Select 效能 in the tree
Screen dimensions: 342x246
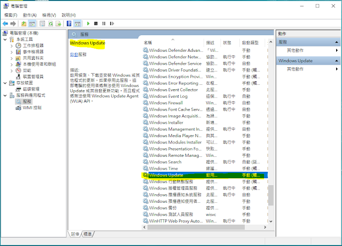[x=27, y=70]
